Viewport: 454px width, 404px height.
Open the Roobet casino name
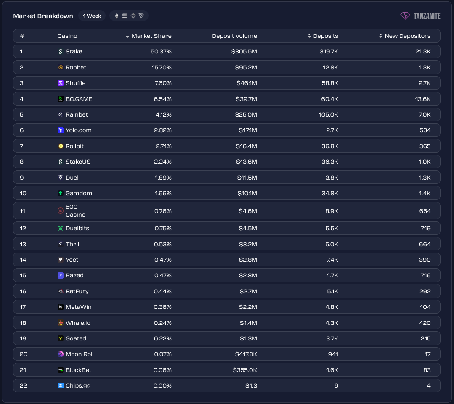(76, 67)
